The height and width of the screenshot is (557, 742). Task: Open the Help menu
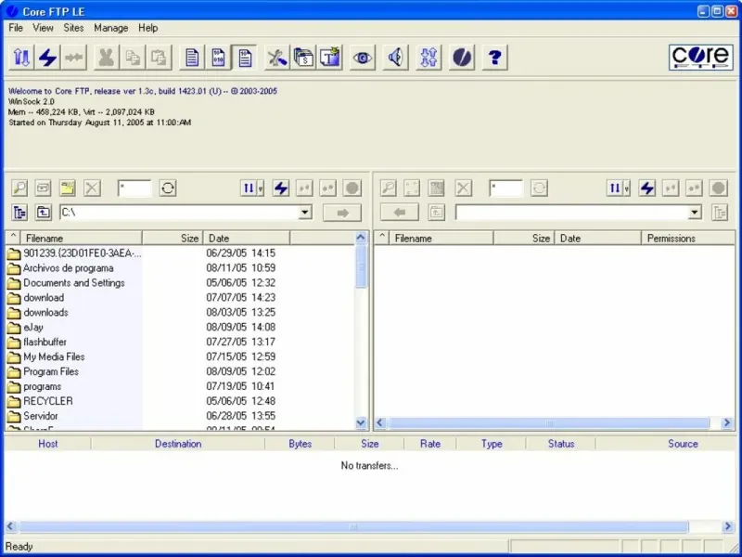point(147,28)
